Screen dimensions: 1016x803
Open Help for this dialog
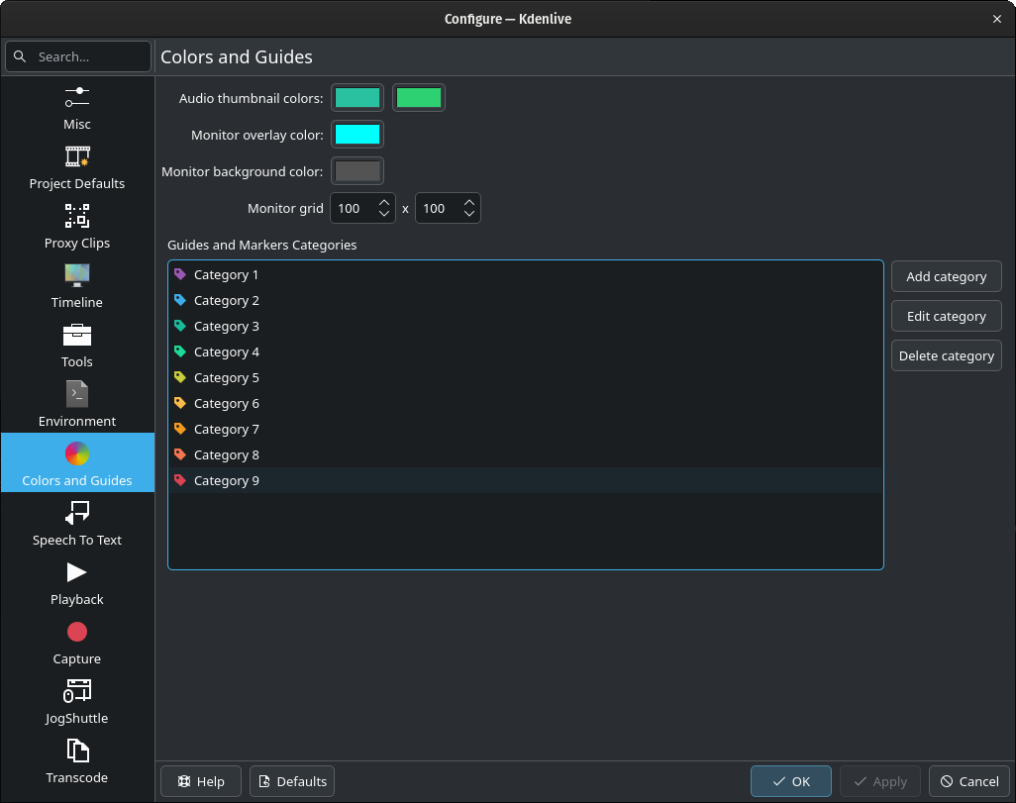pos(201,781)
